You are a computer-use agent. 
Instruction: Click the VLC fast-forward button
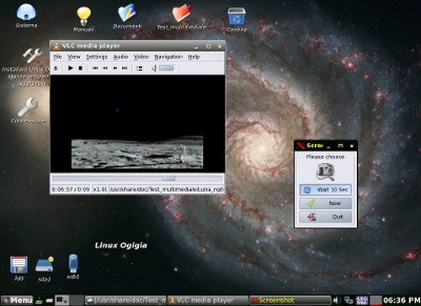click(x=115, y=68)
